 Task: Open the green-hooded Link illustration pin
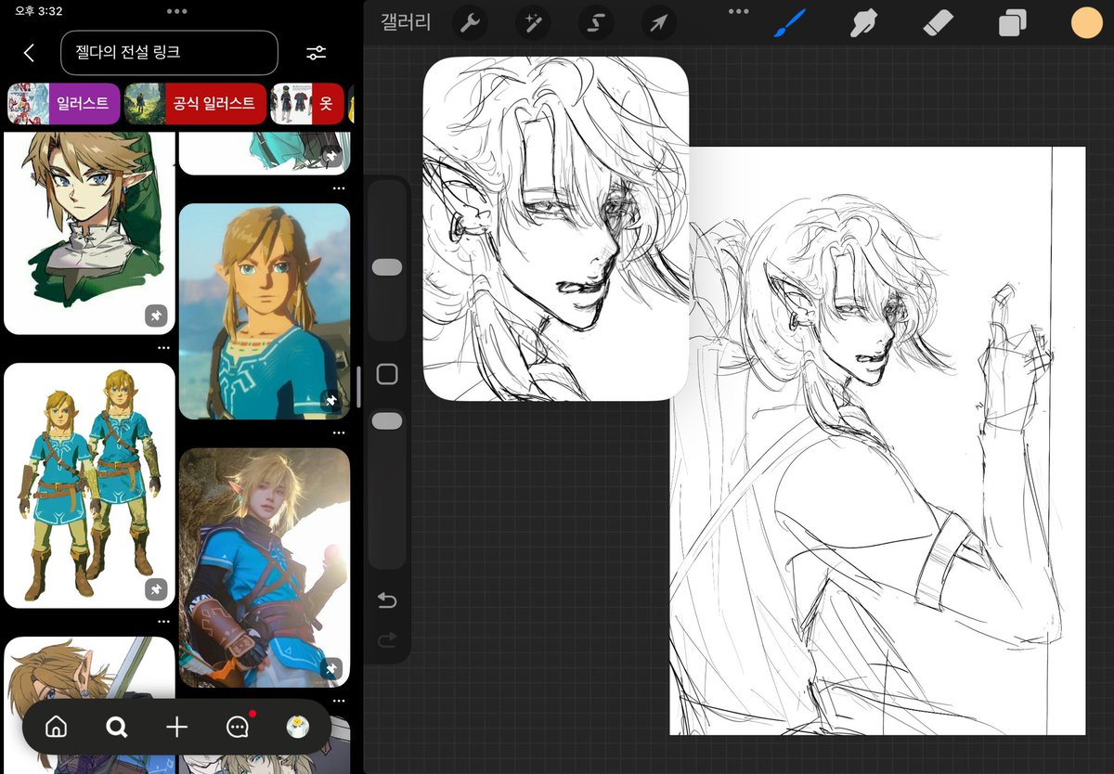point(89,233)
